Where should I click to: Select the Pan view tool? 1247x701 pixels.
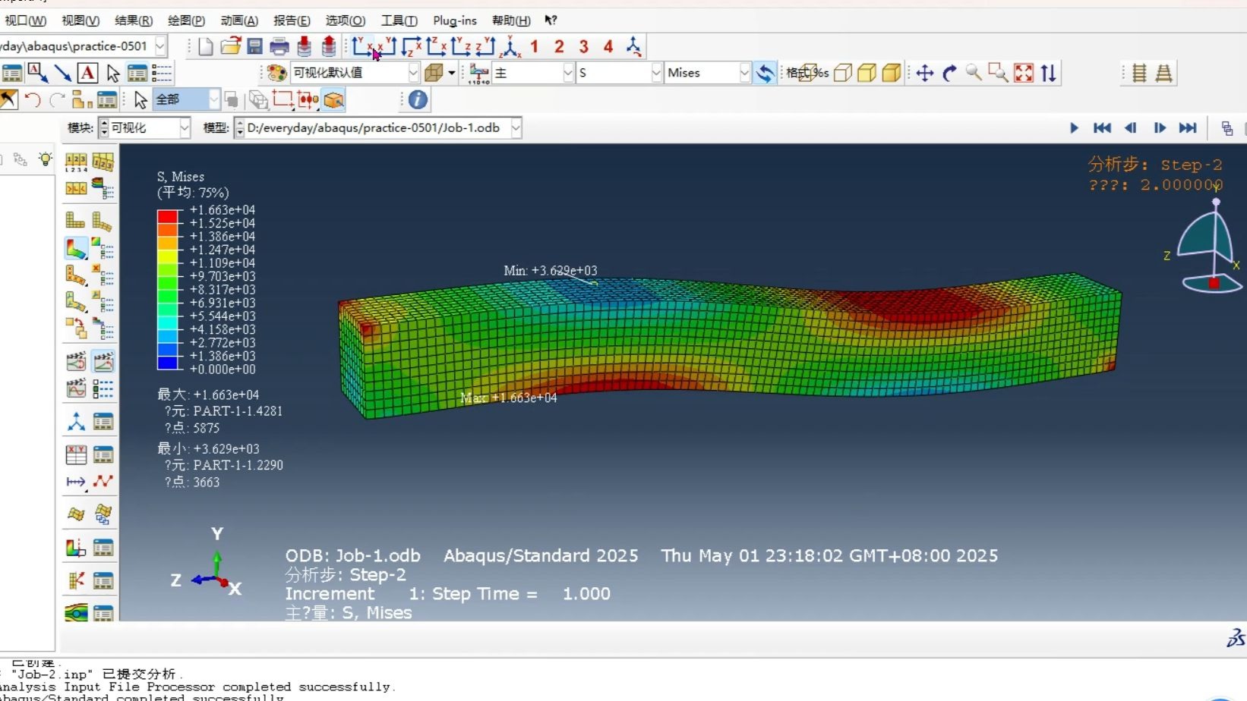pyautogui.click(x=924, y=73)
